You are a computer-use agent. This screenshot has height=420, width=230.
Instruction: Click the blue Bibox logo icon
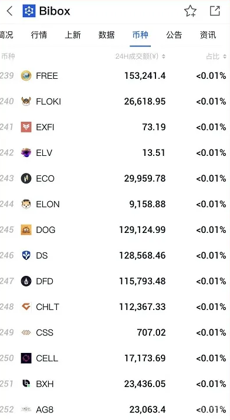pos(29,11)
